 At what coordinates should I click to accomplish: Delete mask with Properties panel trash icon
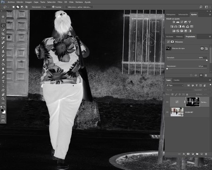click(206, 75)
